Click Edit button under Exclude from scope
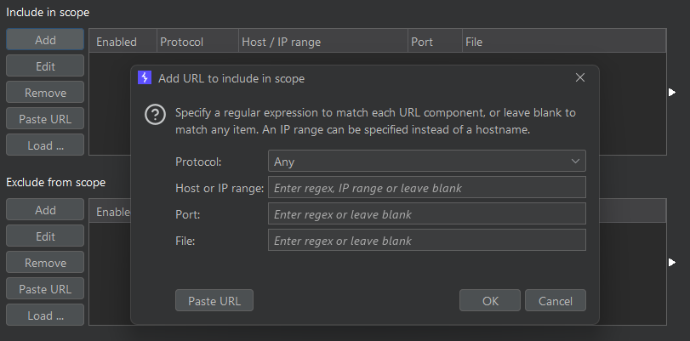690x341 pixels. [x=45, y=236]
